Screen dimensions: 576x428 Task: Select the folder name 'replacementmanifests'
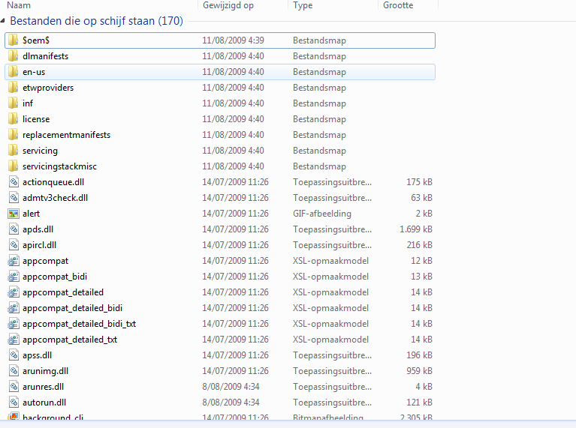(x=67, y=135)
